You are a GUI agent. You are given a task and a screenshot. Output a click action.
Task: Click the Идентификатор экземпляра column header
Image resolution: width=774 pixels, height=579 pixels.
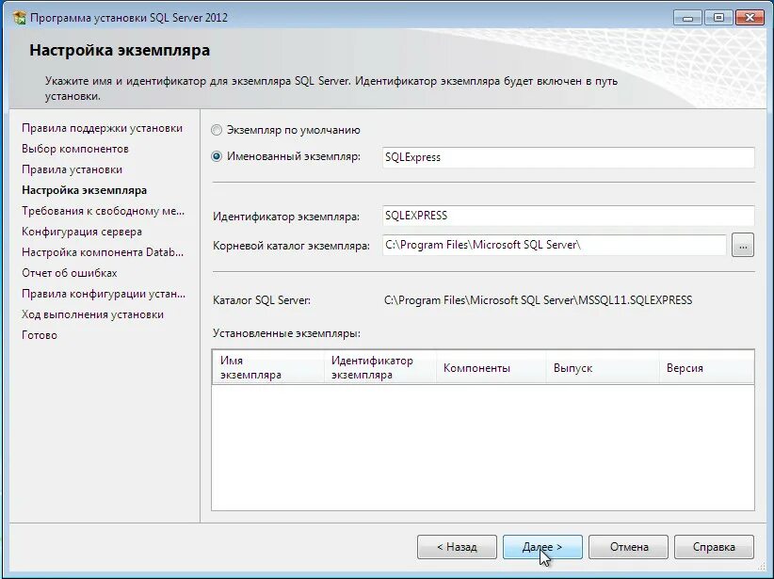click(x=380, y=367)
